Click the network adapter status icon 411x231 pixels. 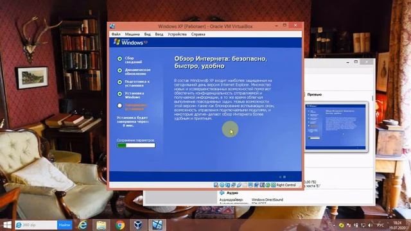point(233,185)
